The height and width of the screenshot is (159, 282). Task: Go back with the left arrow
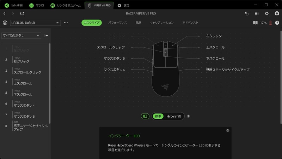click(5, 13)
